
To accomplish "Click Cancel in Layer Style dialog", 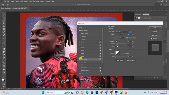I will tap(155, 32).
